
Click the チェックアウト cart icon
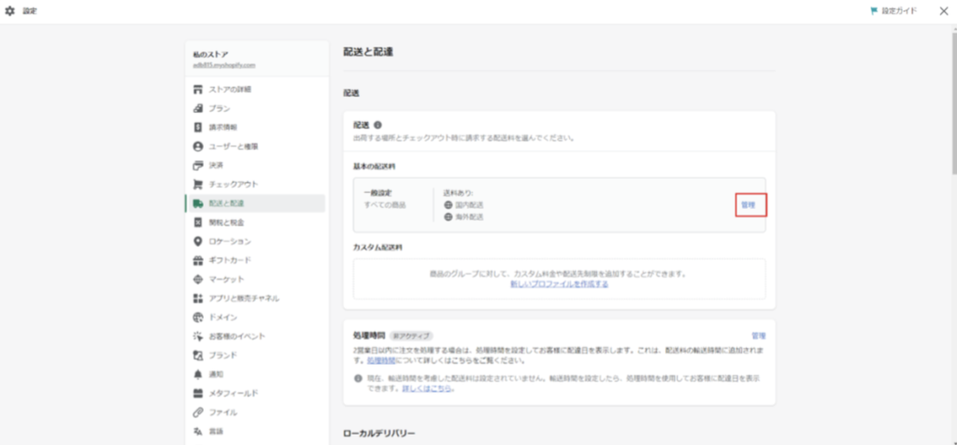(197, 184)
